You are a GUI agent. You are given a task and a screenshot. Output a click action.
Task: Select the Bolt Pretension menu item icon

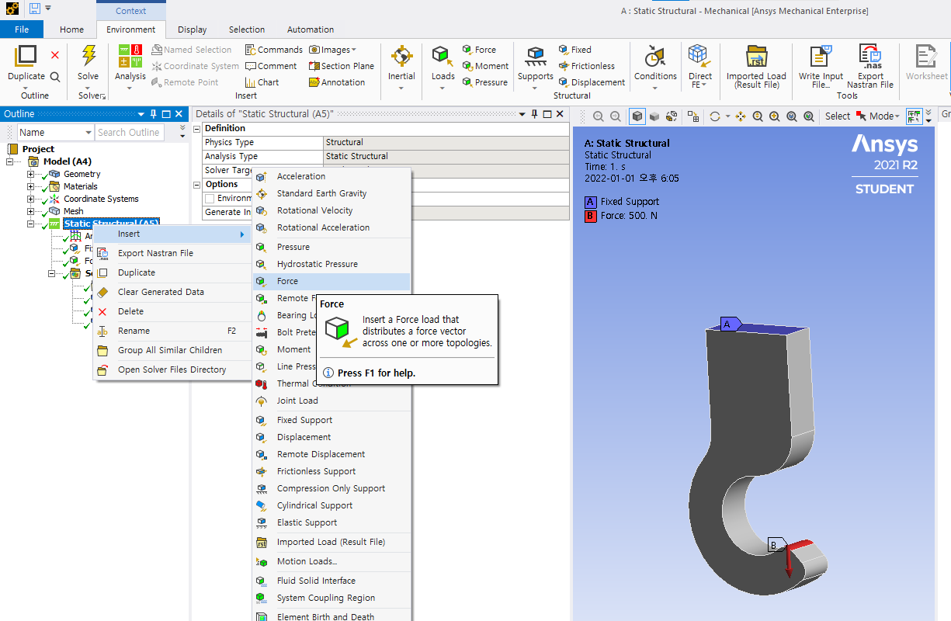(261, 332)
